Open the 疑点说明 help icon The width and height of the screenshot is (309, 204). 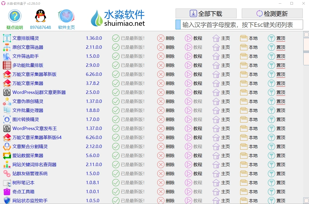(14, 16)
